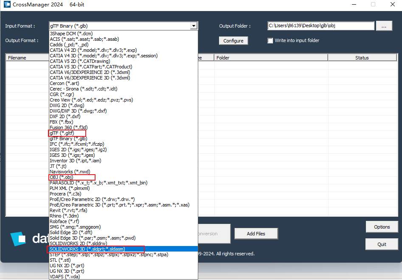402x280 pixels.
Task: Select 3Shape DCM (*.dcm) format
Action: click(124, 34)
